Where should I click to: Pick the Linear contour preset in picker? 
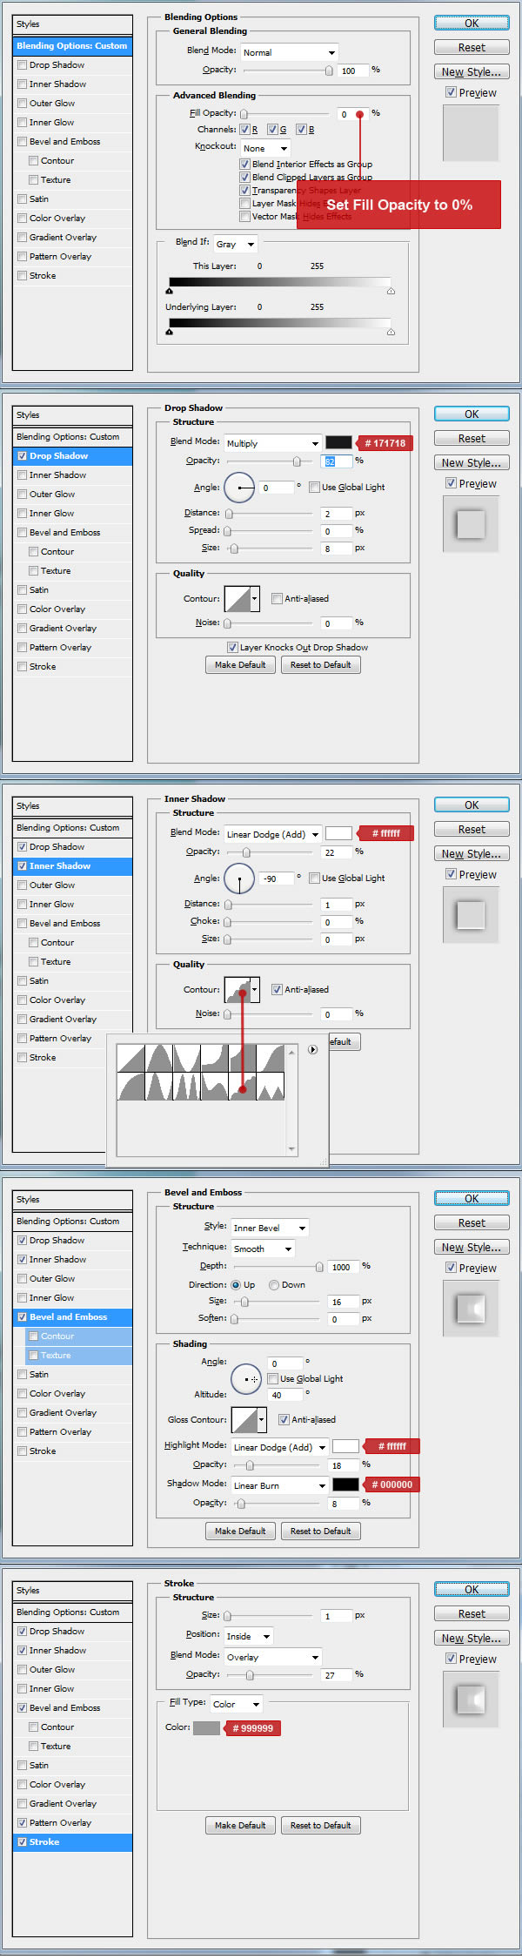pos(131,1059)
